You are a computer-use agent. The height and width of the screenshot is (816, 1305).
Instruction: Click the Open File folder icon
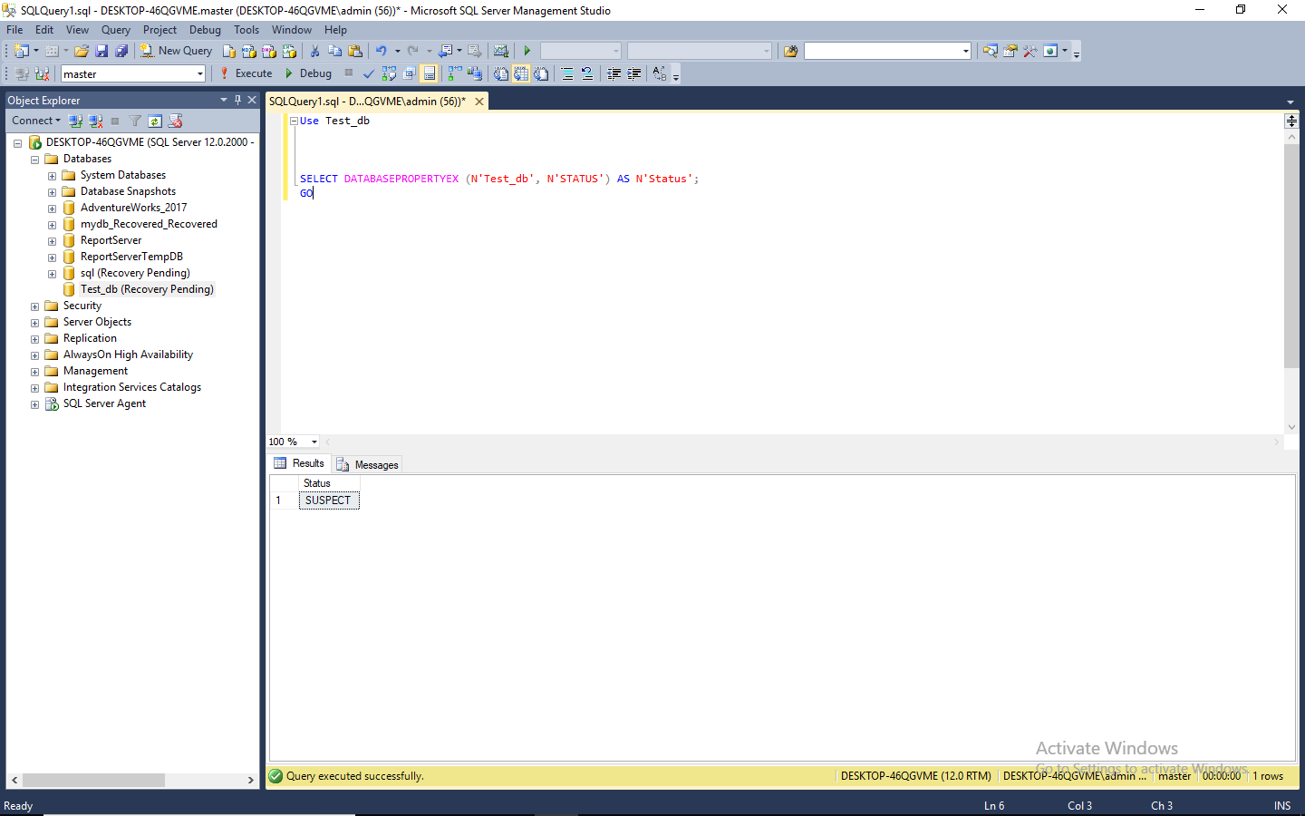pos(82,51)
